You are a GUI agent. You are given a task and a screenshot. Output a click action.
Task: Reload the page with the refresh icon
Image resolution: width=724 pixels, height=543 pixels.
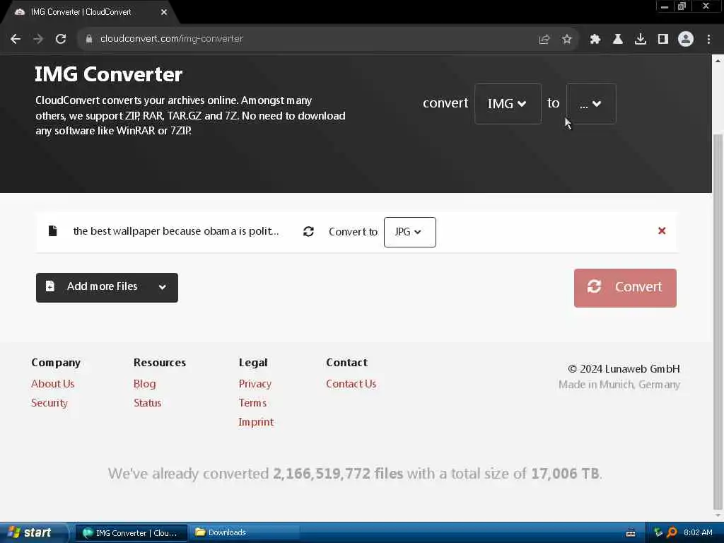pyautogui.click(x=61, y=40)
